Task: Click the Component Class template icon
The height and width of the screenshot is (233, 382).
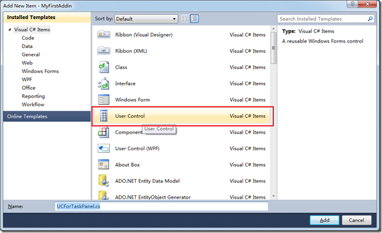Action: coord(104,132)
